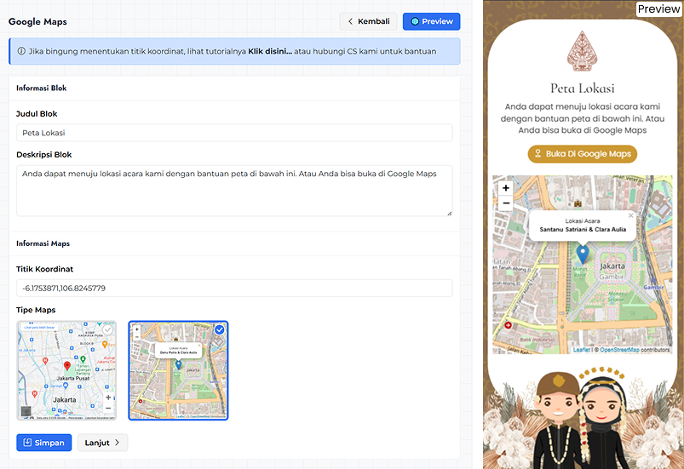
Task: Click the Simpan save button
Action: click(44, 443)
